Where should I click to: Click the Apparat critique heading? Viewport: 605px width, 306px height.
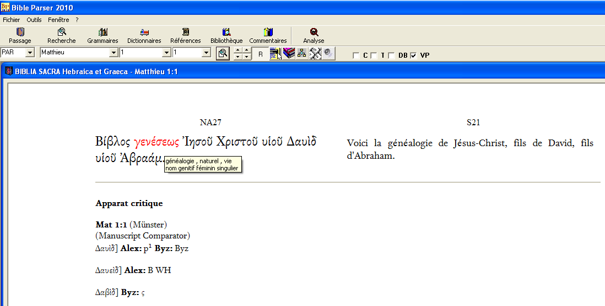pos(129,204)
